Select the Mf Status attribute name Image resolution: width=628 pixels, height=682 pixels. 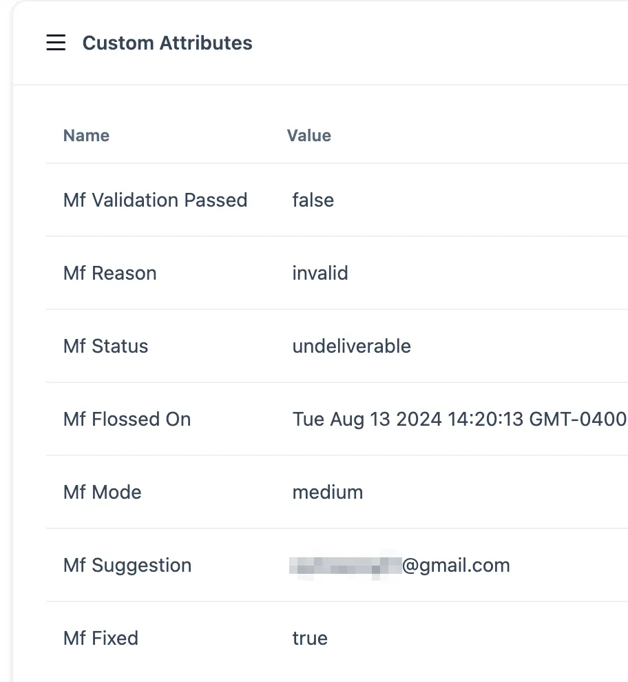105,347
